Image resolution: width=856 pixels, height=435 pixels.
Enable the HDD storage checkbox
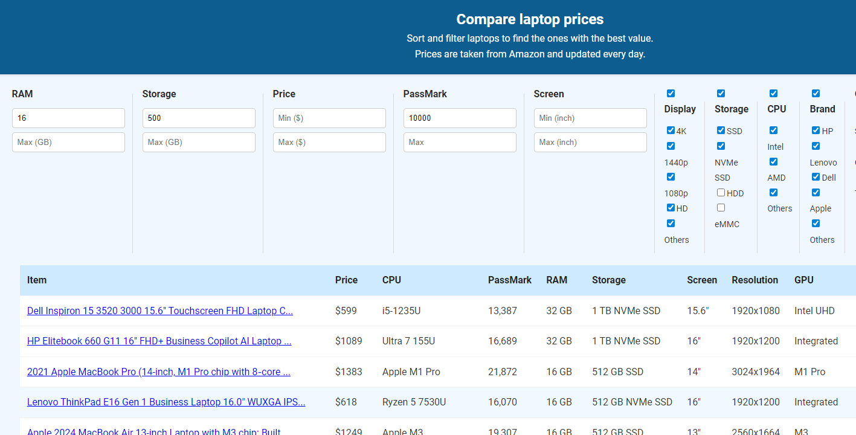click(x=721, y=192)
